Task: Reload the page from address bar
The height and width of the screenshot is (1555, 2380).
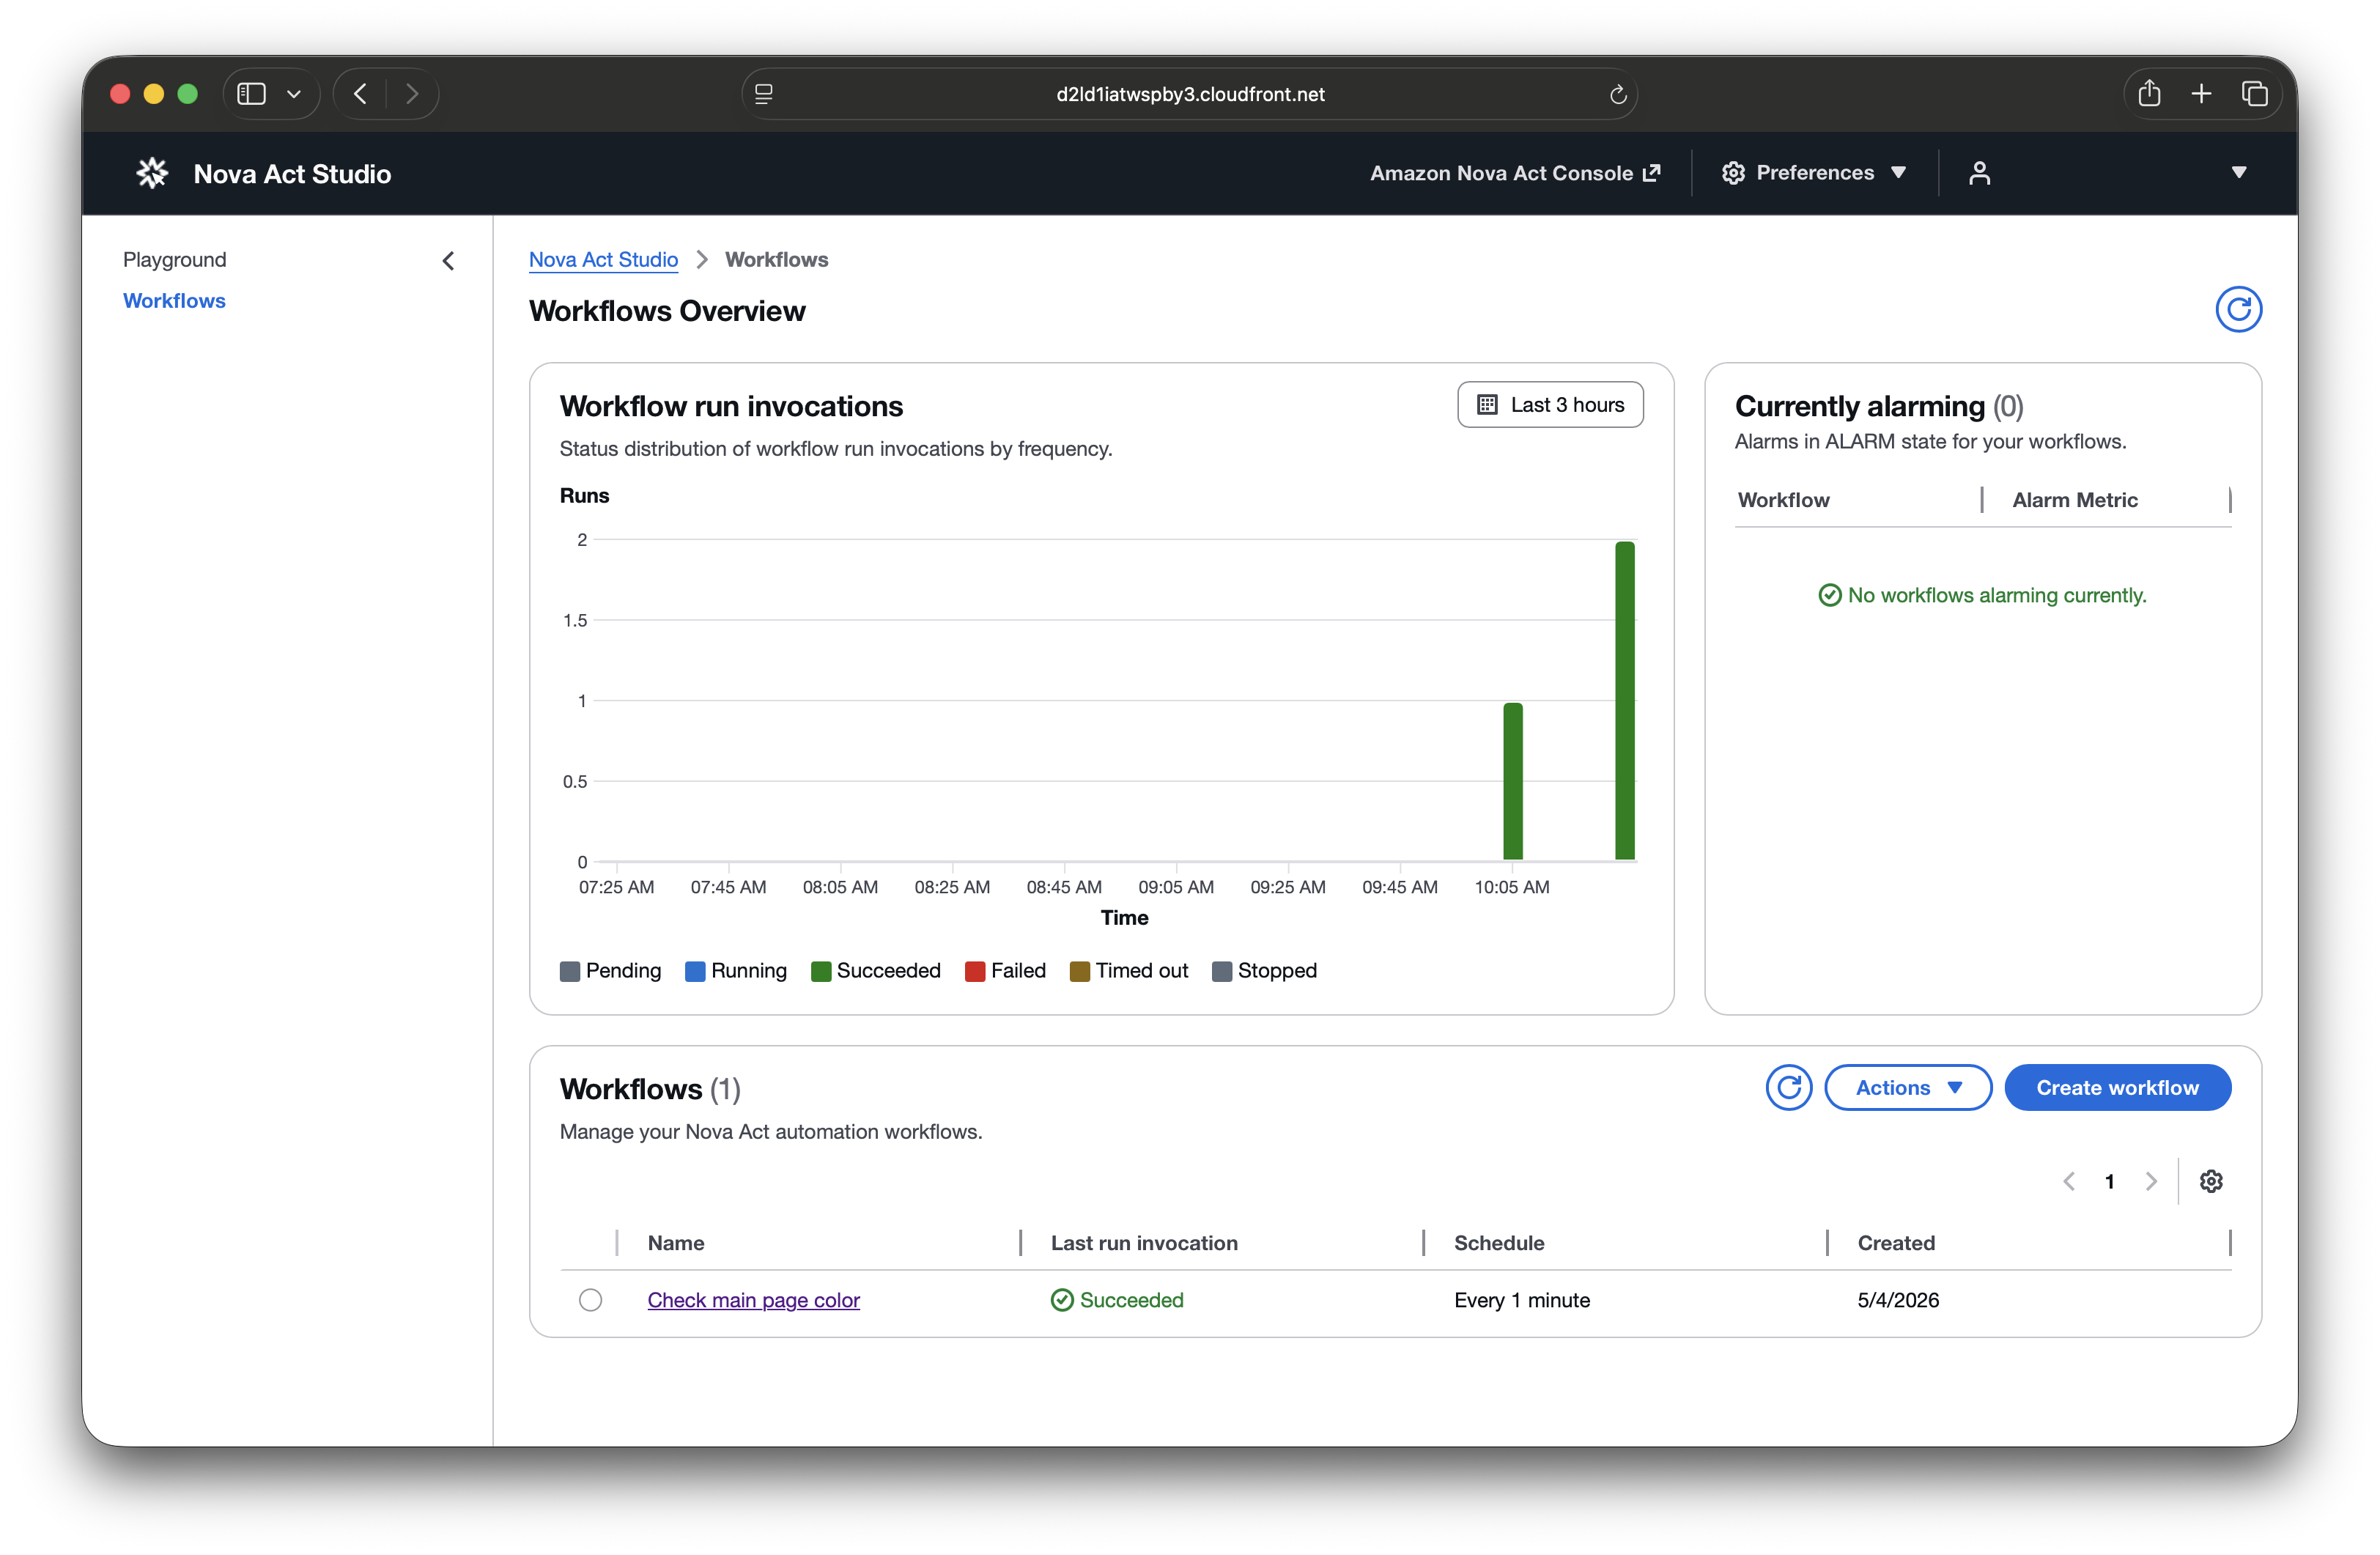Action: (1617, 95)
